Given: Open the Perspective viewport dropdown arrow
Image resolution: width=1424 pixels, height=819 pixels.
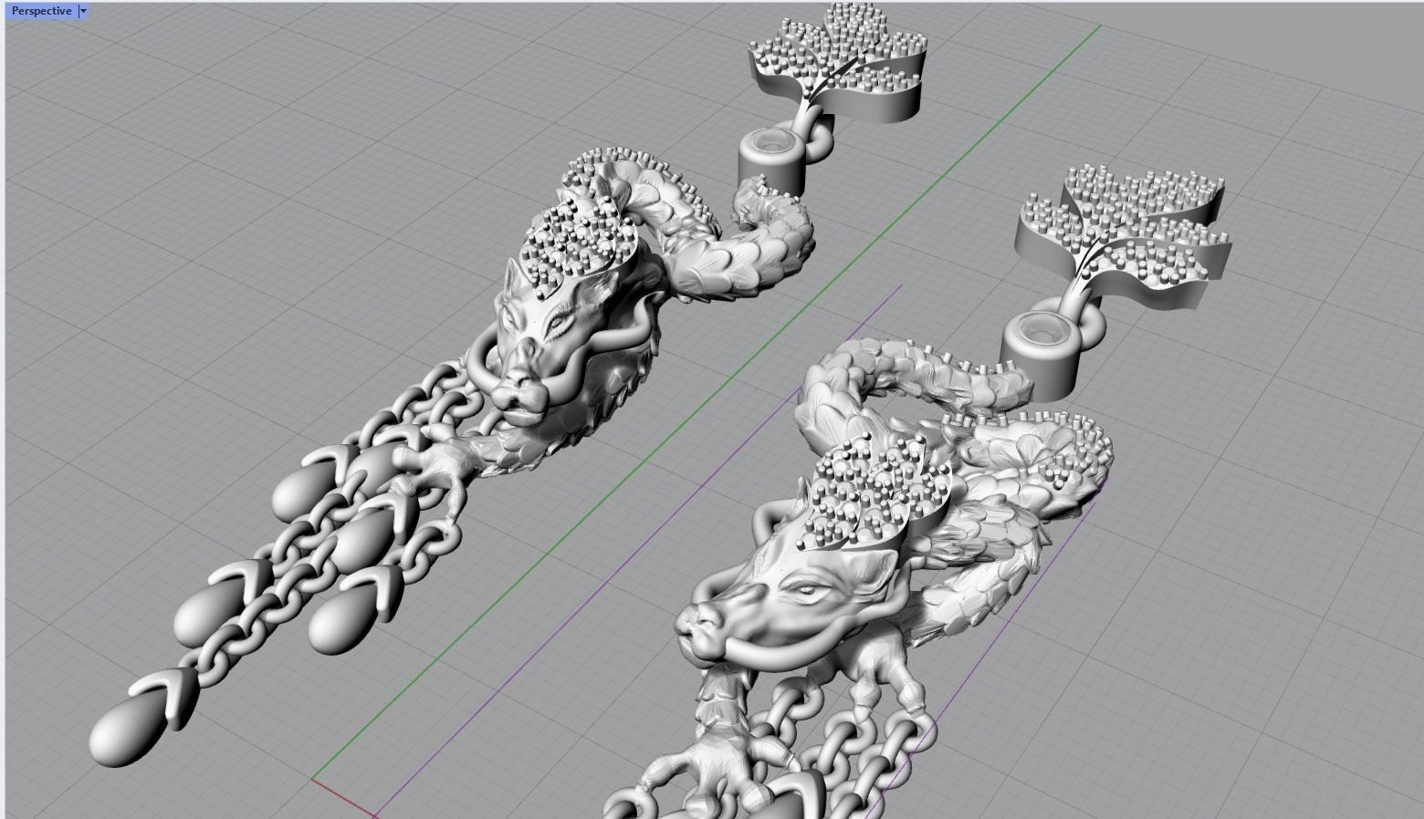Looking at the screenshot, I should (x=84, y=11).
